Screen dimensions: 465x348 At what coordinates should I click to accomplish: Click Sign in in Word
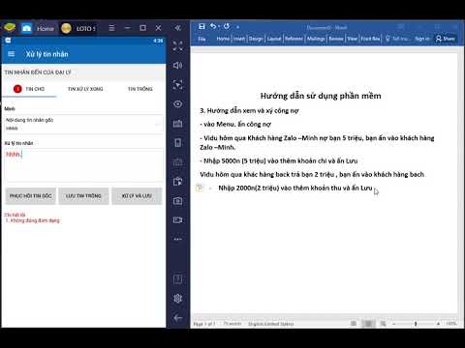(x=422, y=39)
